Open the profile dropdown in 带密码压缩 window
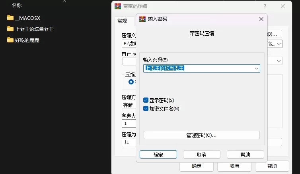This screenshot has height=174, width=300. 279,61
